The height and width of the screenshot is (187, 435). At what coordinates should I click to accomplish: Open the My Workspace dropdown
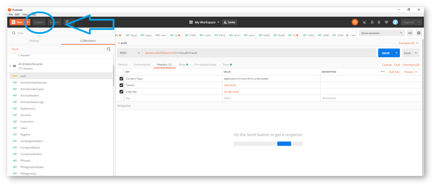[x=204, y=22]
